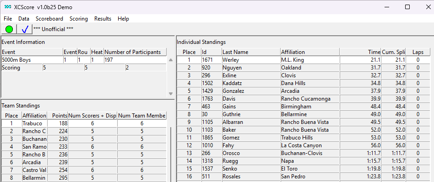Click the XCScore title bar app icon

(x=8, y=7)
